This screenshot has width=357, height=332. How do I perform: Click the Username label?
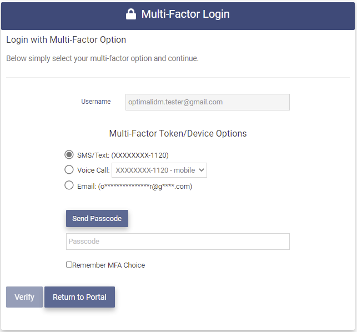pyautogui.click(x=96, y=102)
